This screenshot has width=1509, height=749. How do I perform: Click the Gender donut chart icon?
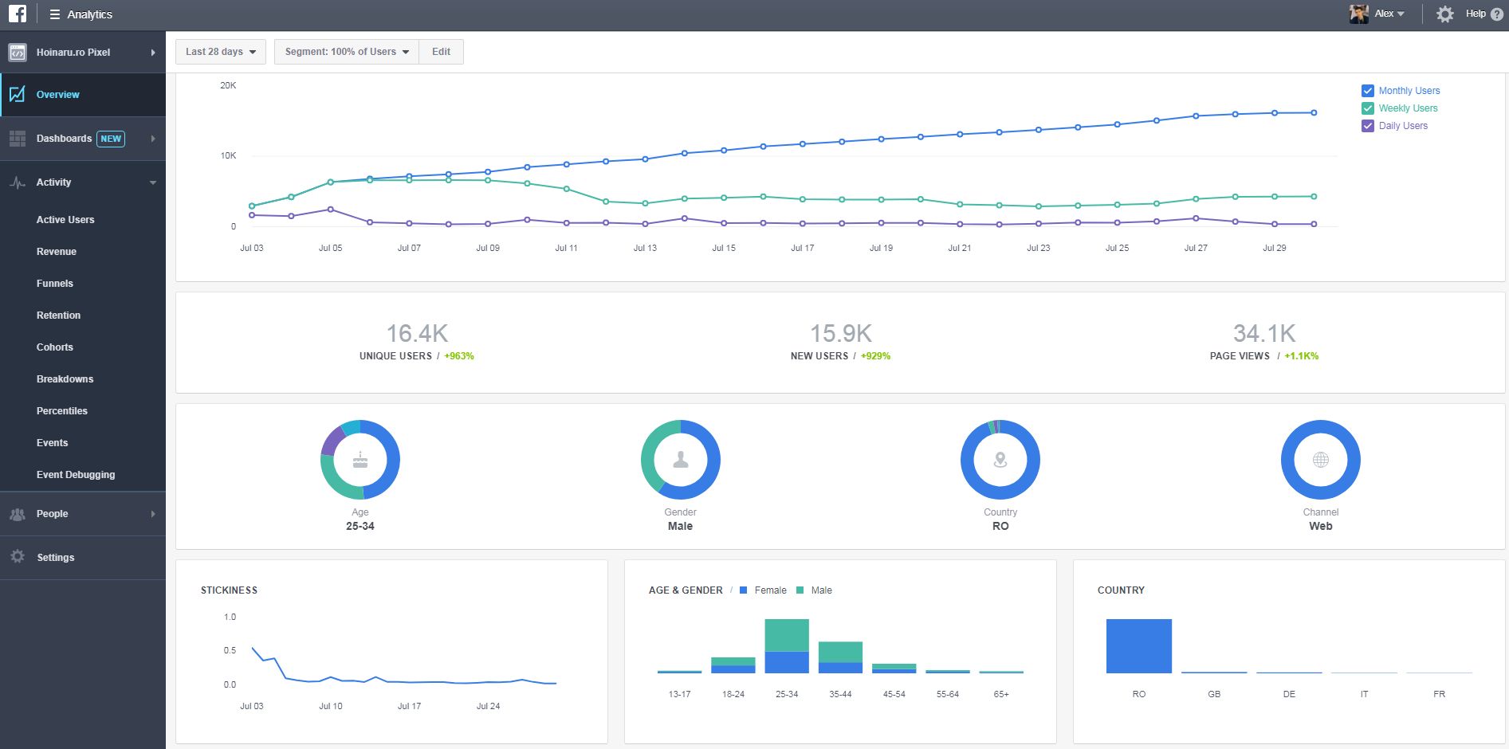pyautogui.click(x=680, y=460)
